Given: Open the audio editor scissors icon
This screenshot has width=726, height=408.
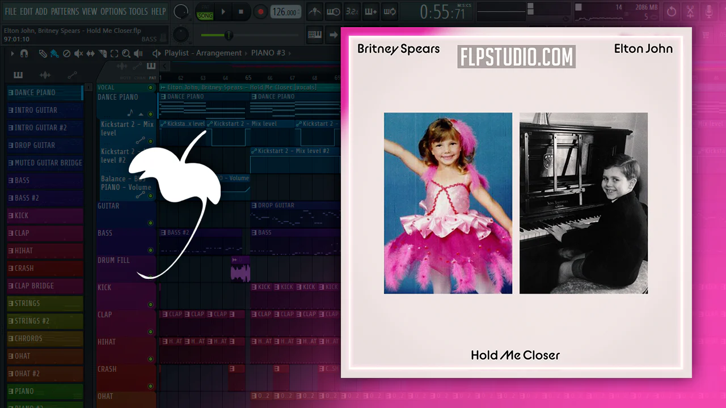Looking at the screenshot, I should [x=690, y=11].
